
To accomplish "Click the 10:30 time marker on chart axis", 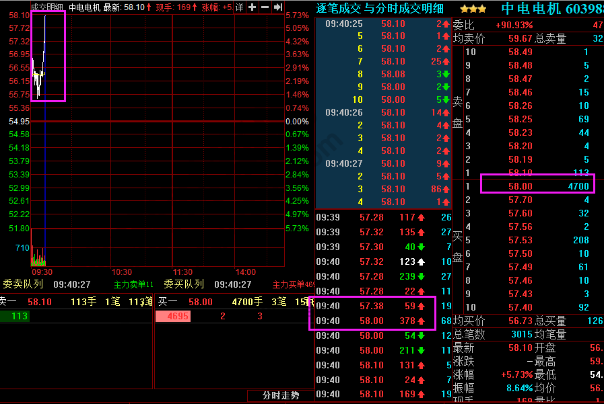I will point(122,272).
